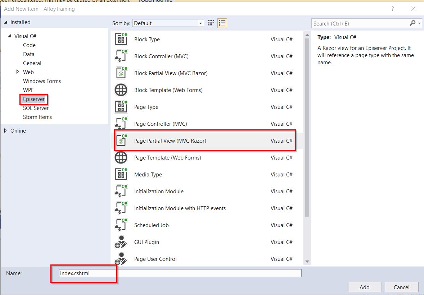Click the Page Type template icon
This screenshot has width=424, height=295.
pyautogui.click(x=121, y=107)
